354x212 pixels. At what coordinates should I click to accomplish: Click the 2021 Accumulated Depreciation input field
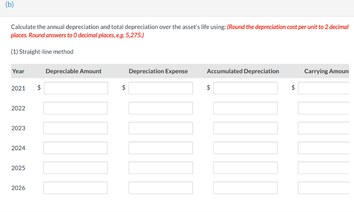point(245,88)
